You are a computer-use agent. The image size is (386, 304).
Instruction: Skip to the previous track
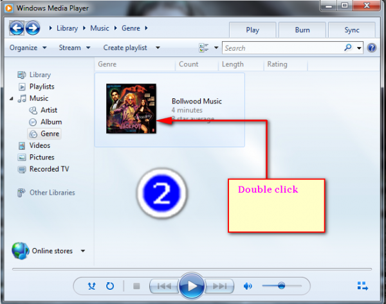click(x=164, y=286)
